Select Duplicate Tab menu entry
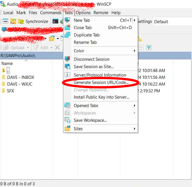Image resolution: width=192 pixels, height=187 pixels. pos(100,35)
